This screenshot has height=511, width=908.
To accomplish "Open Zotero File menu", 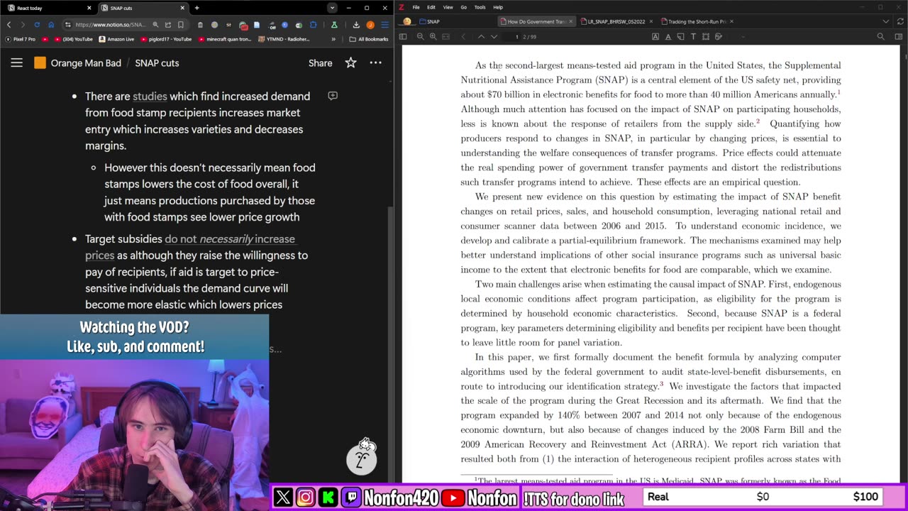I will point(416,7).
